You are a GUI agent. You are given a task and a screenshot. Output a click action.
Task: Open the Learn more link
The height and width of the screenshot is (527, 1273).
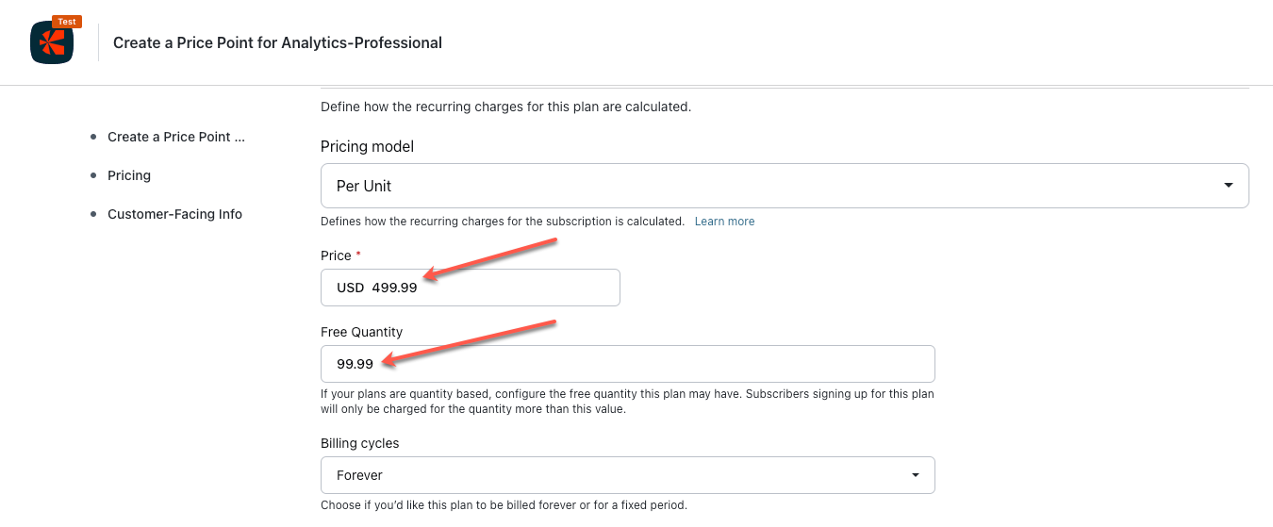(x=724, y=222)
